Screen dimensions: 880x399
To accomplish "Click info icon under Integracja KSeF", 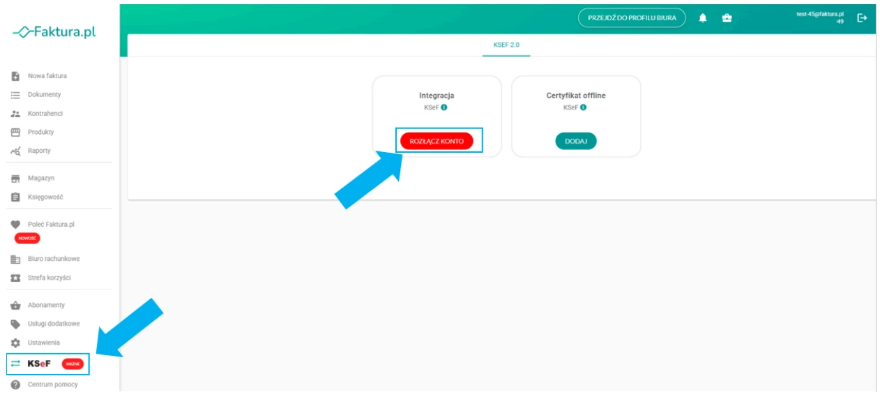I will 443,107.
